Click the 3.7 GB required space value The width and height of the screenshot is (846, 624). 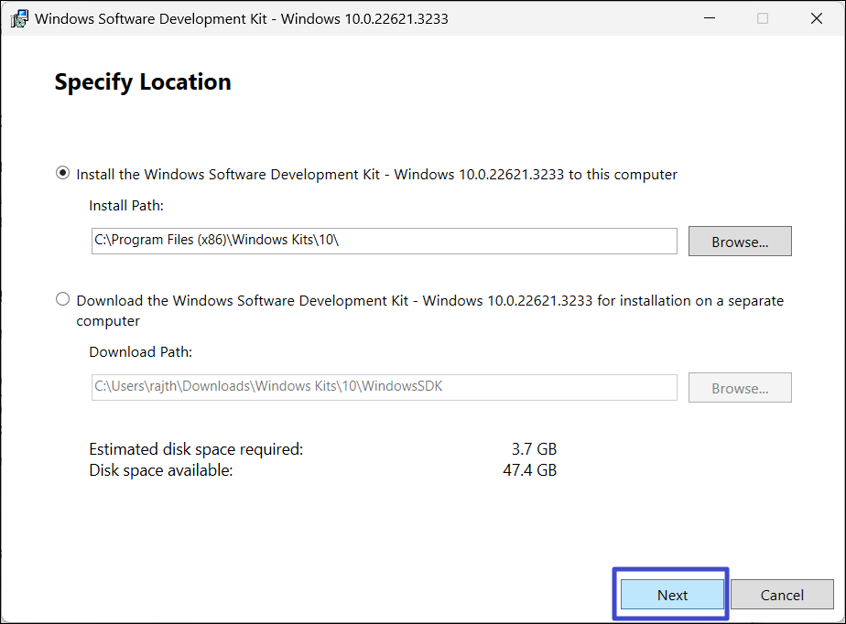pos(534,449)
